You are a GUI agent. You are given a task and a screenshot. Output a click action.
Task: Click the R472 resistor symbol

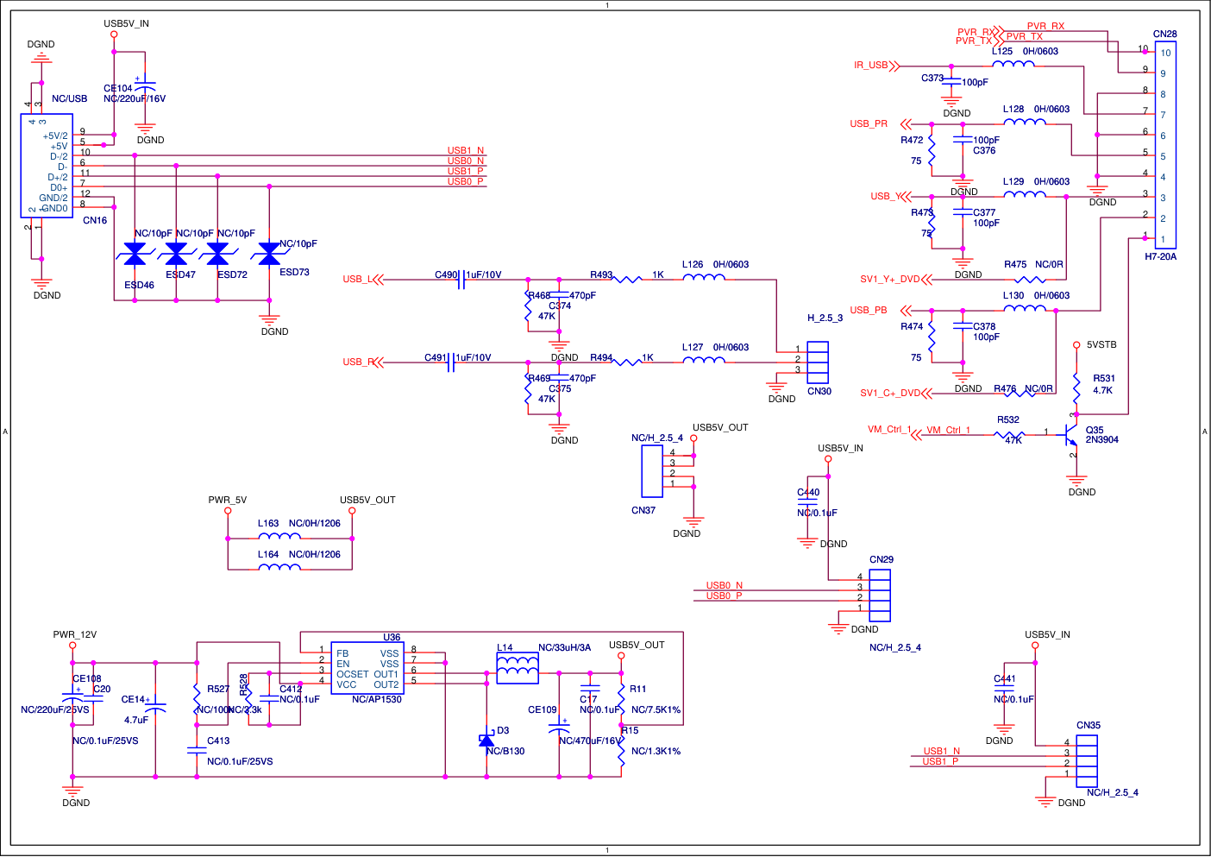pyautogui.click(x=932, y=150)
